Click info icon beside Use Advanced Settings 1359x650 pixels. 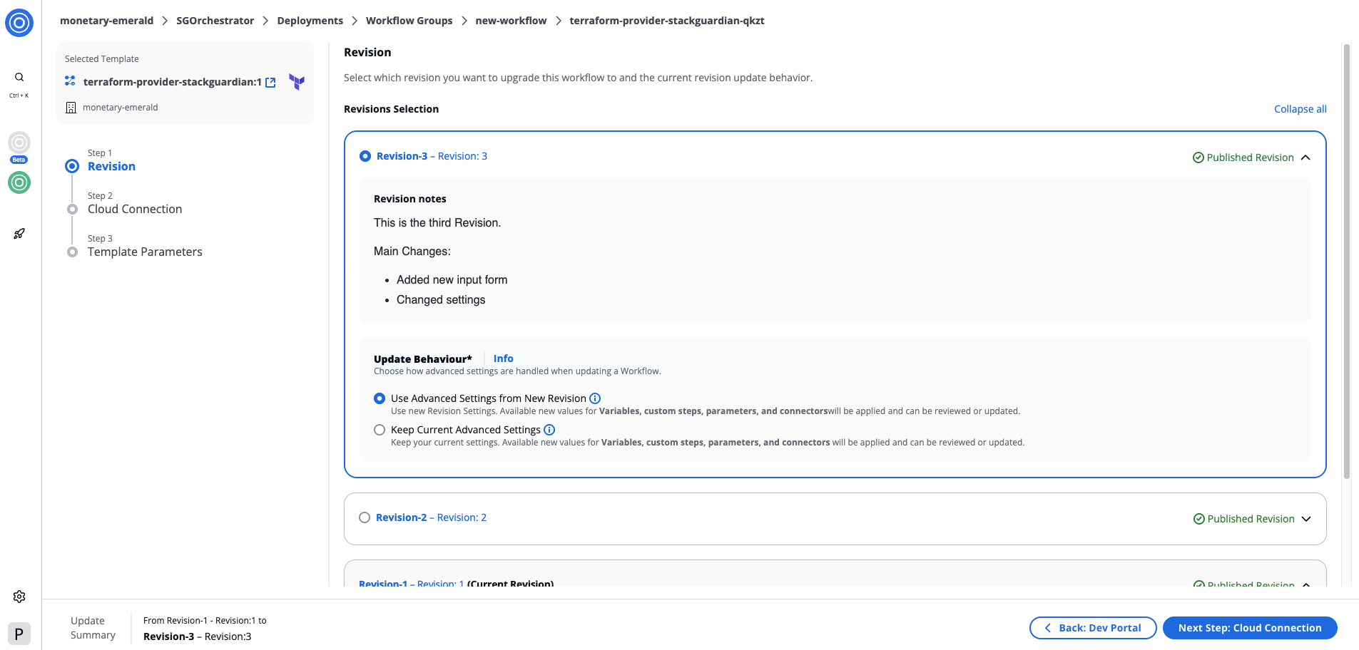[x=595, y=398]
